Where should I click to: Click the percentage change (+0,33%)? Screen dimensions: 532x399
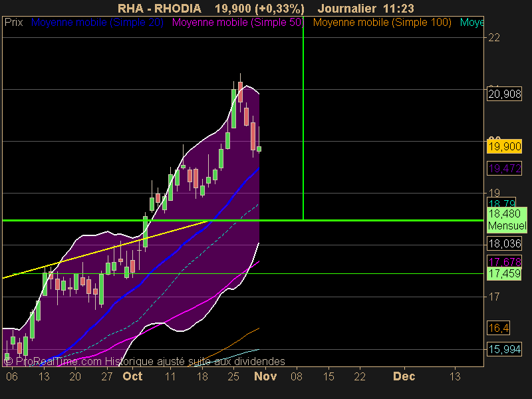point(280,8)
